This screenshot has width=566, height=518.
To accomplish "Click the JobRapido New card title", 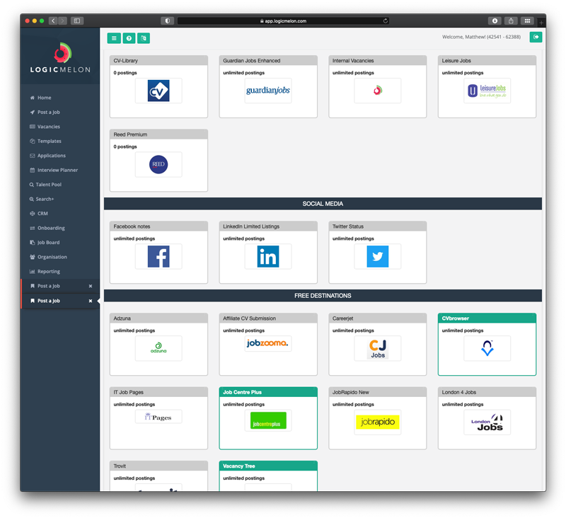I will tap(350, 392).
